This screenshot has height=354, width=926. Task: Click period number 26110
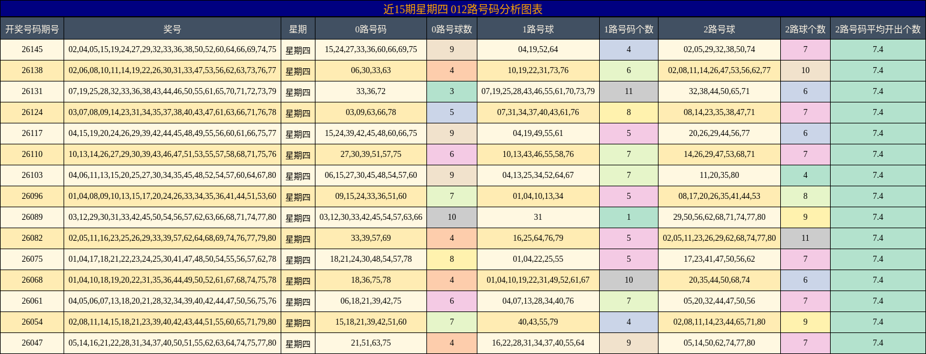(x=32, y=155)
